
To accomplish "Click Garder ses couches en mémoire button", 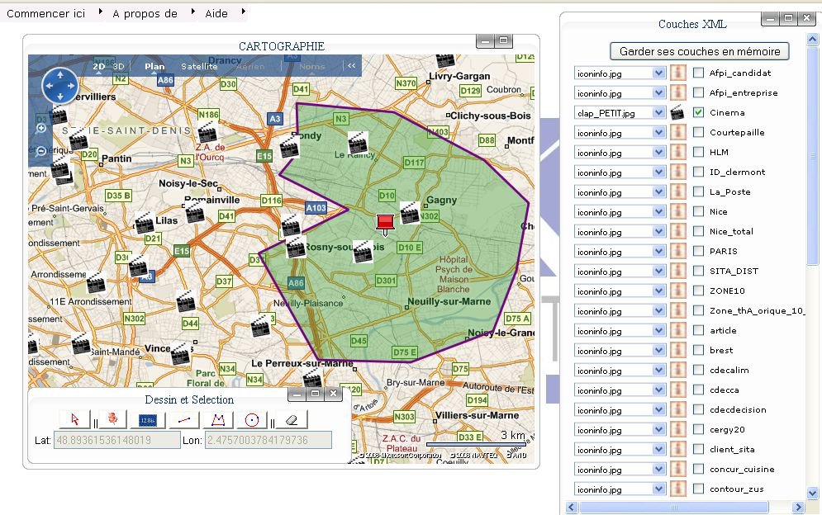I will coord(699,51).
